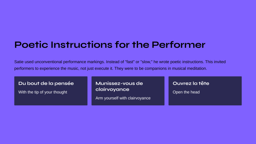Open the Du bout de la pensée card

(x=51, y=91)
